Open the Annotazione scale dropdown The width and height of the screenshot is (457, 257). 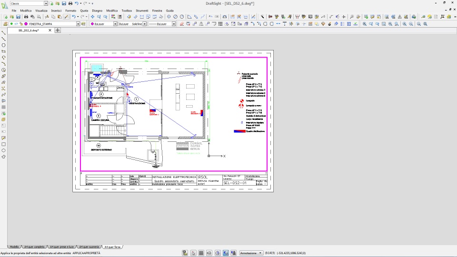261,253
